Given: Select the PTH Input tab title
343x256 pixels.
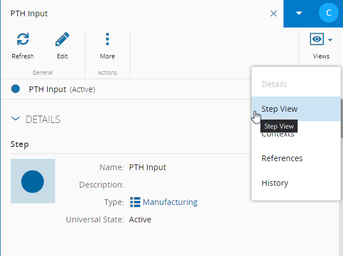Looking at the screenshot, I should tap(29, 13).
